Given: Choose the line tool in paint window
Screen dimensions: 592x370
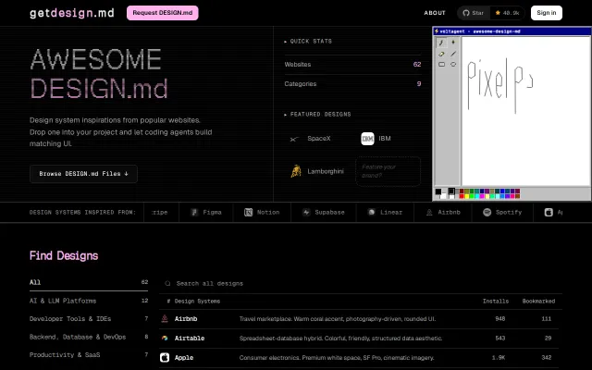Looking at the screenshot, I should pos(453,54).
